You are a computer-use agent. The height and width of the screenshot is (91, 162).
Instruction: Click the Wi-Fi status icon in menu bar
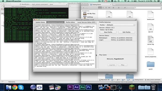(125, 1)
